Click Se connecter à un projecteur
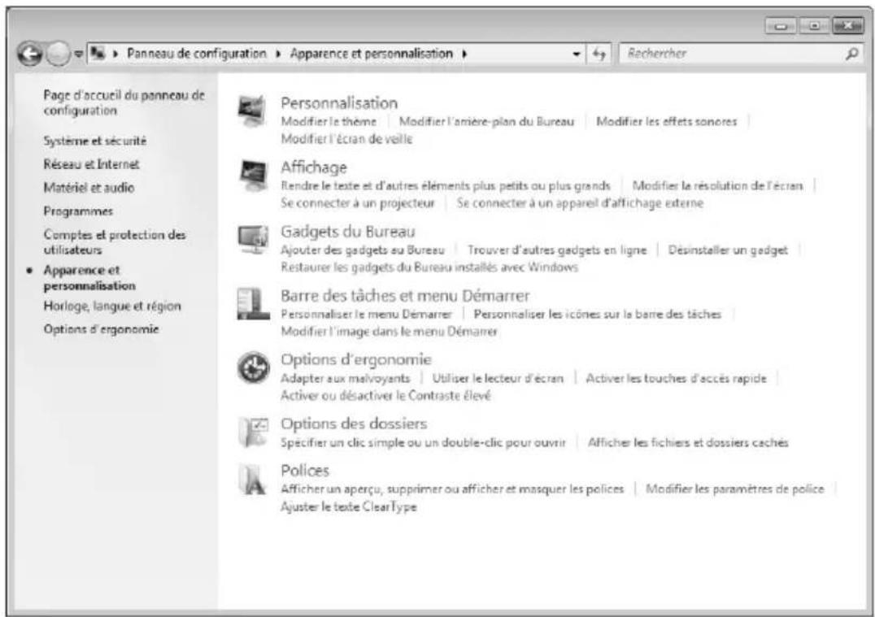Screen dimensions: 875x617 click(357, 203)
